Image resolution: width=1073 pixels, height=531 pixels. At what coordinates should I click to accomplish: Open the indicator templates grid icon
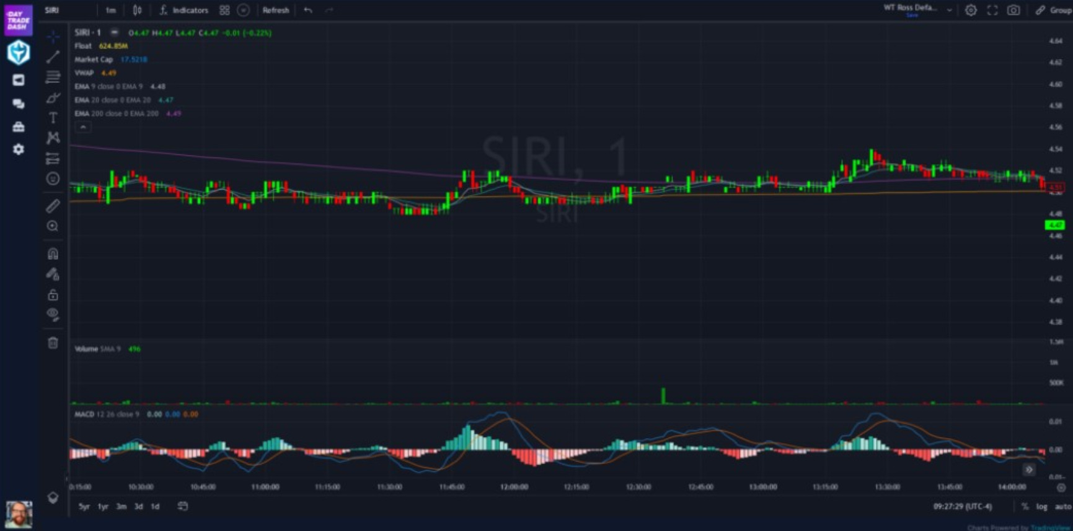point(224,10)
